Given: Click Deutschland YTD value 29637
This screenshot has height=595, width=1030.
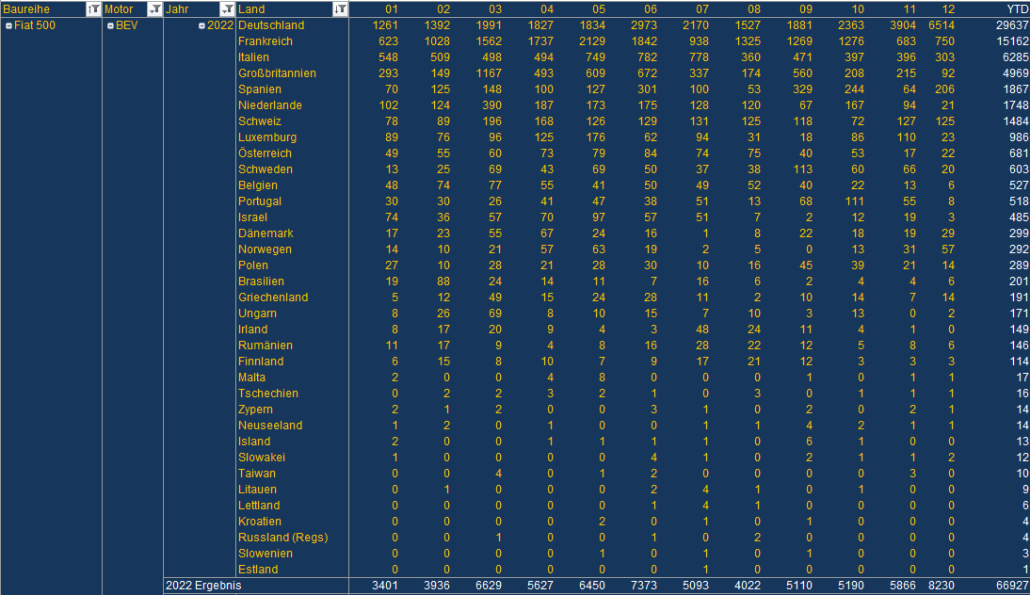Looking at the screenshot, I should coord(1012,25).
